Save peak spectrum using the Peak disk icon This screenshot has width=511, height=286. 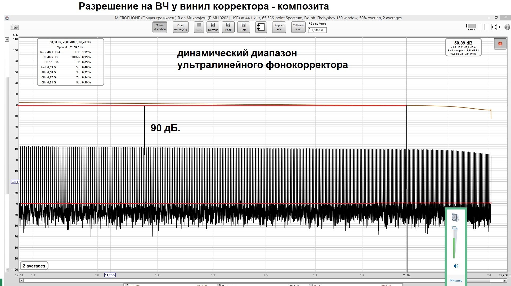[x=228, y=27]
